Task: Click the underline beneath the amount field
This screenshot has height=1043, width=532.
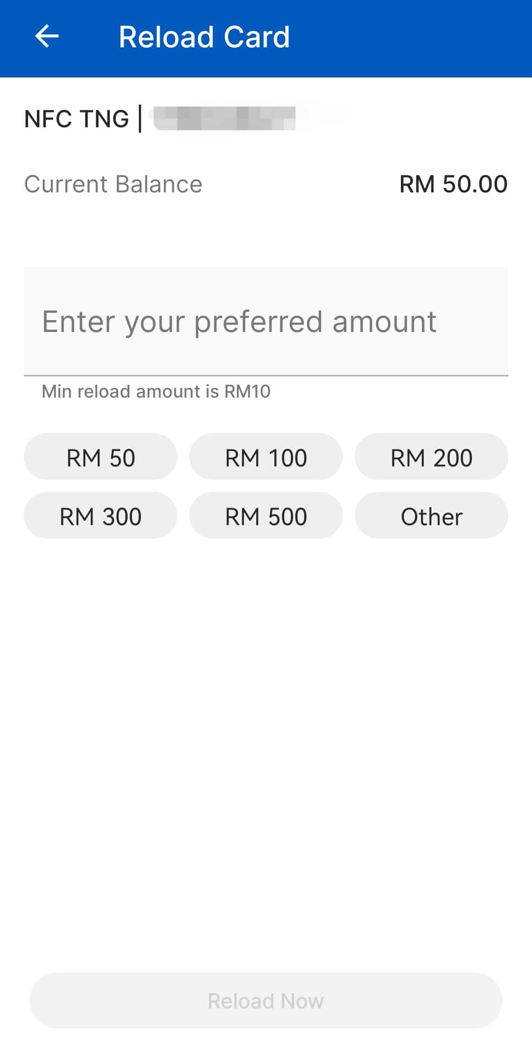Action: pos(266,375)
